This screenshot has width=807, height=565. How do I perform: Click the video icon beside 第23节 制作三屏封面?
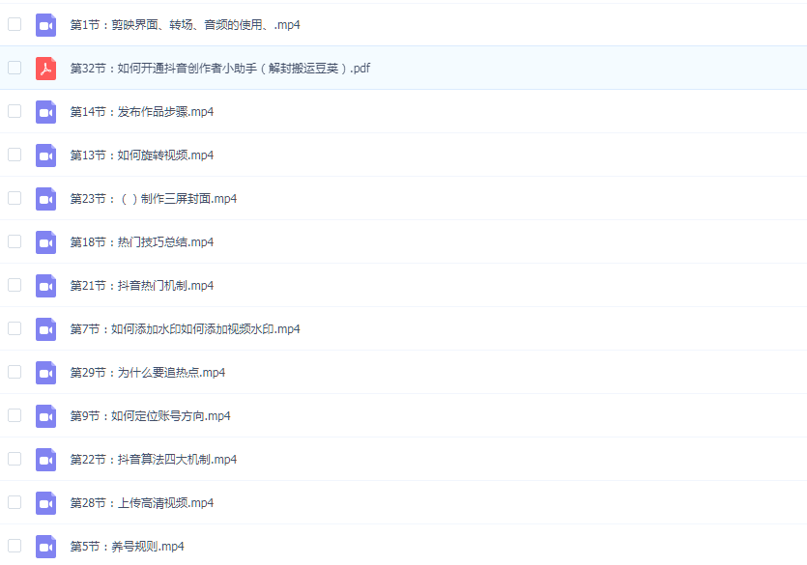[x=45, y=199]
